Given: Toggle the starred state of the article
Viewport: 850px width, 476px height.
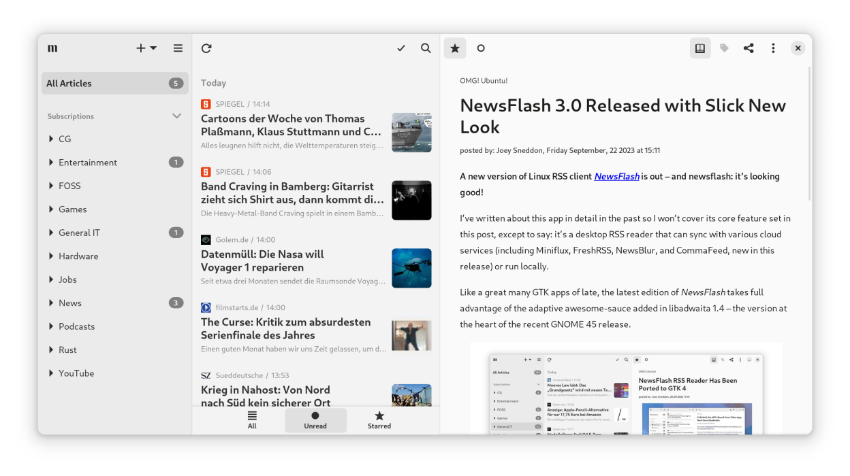Looking at the screenshot, I should tap(455, 48).
